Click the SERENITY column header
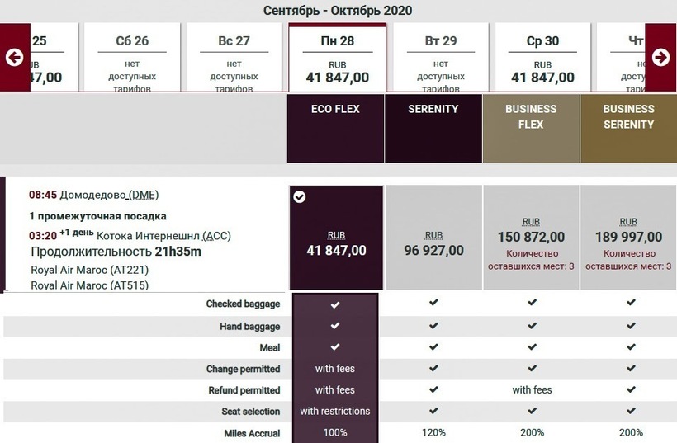The width and height of the screenshot is (677, 443). tap(433, 109)
